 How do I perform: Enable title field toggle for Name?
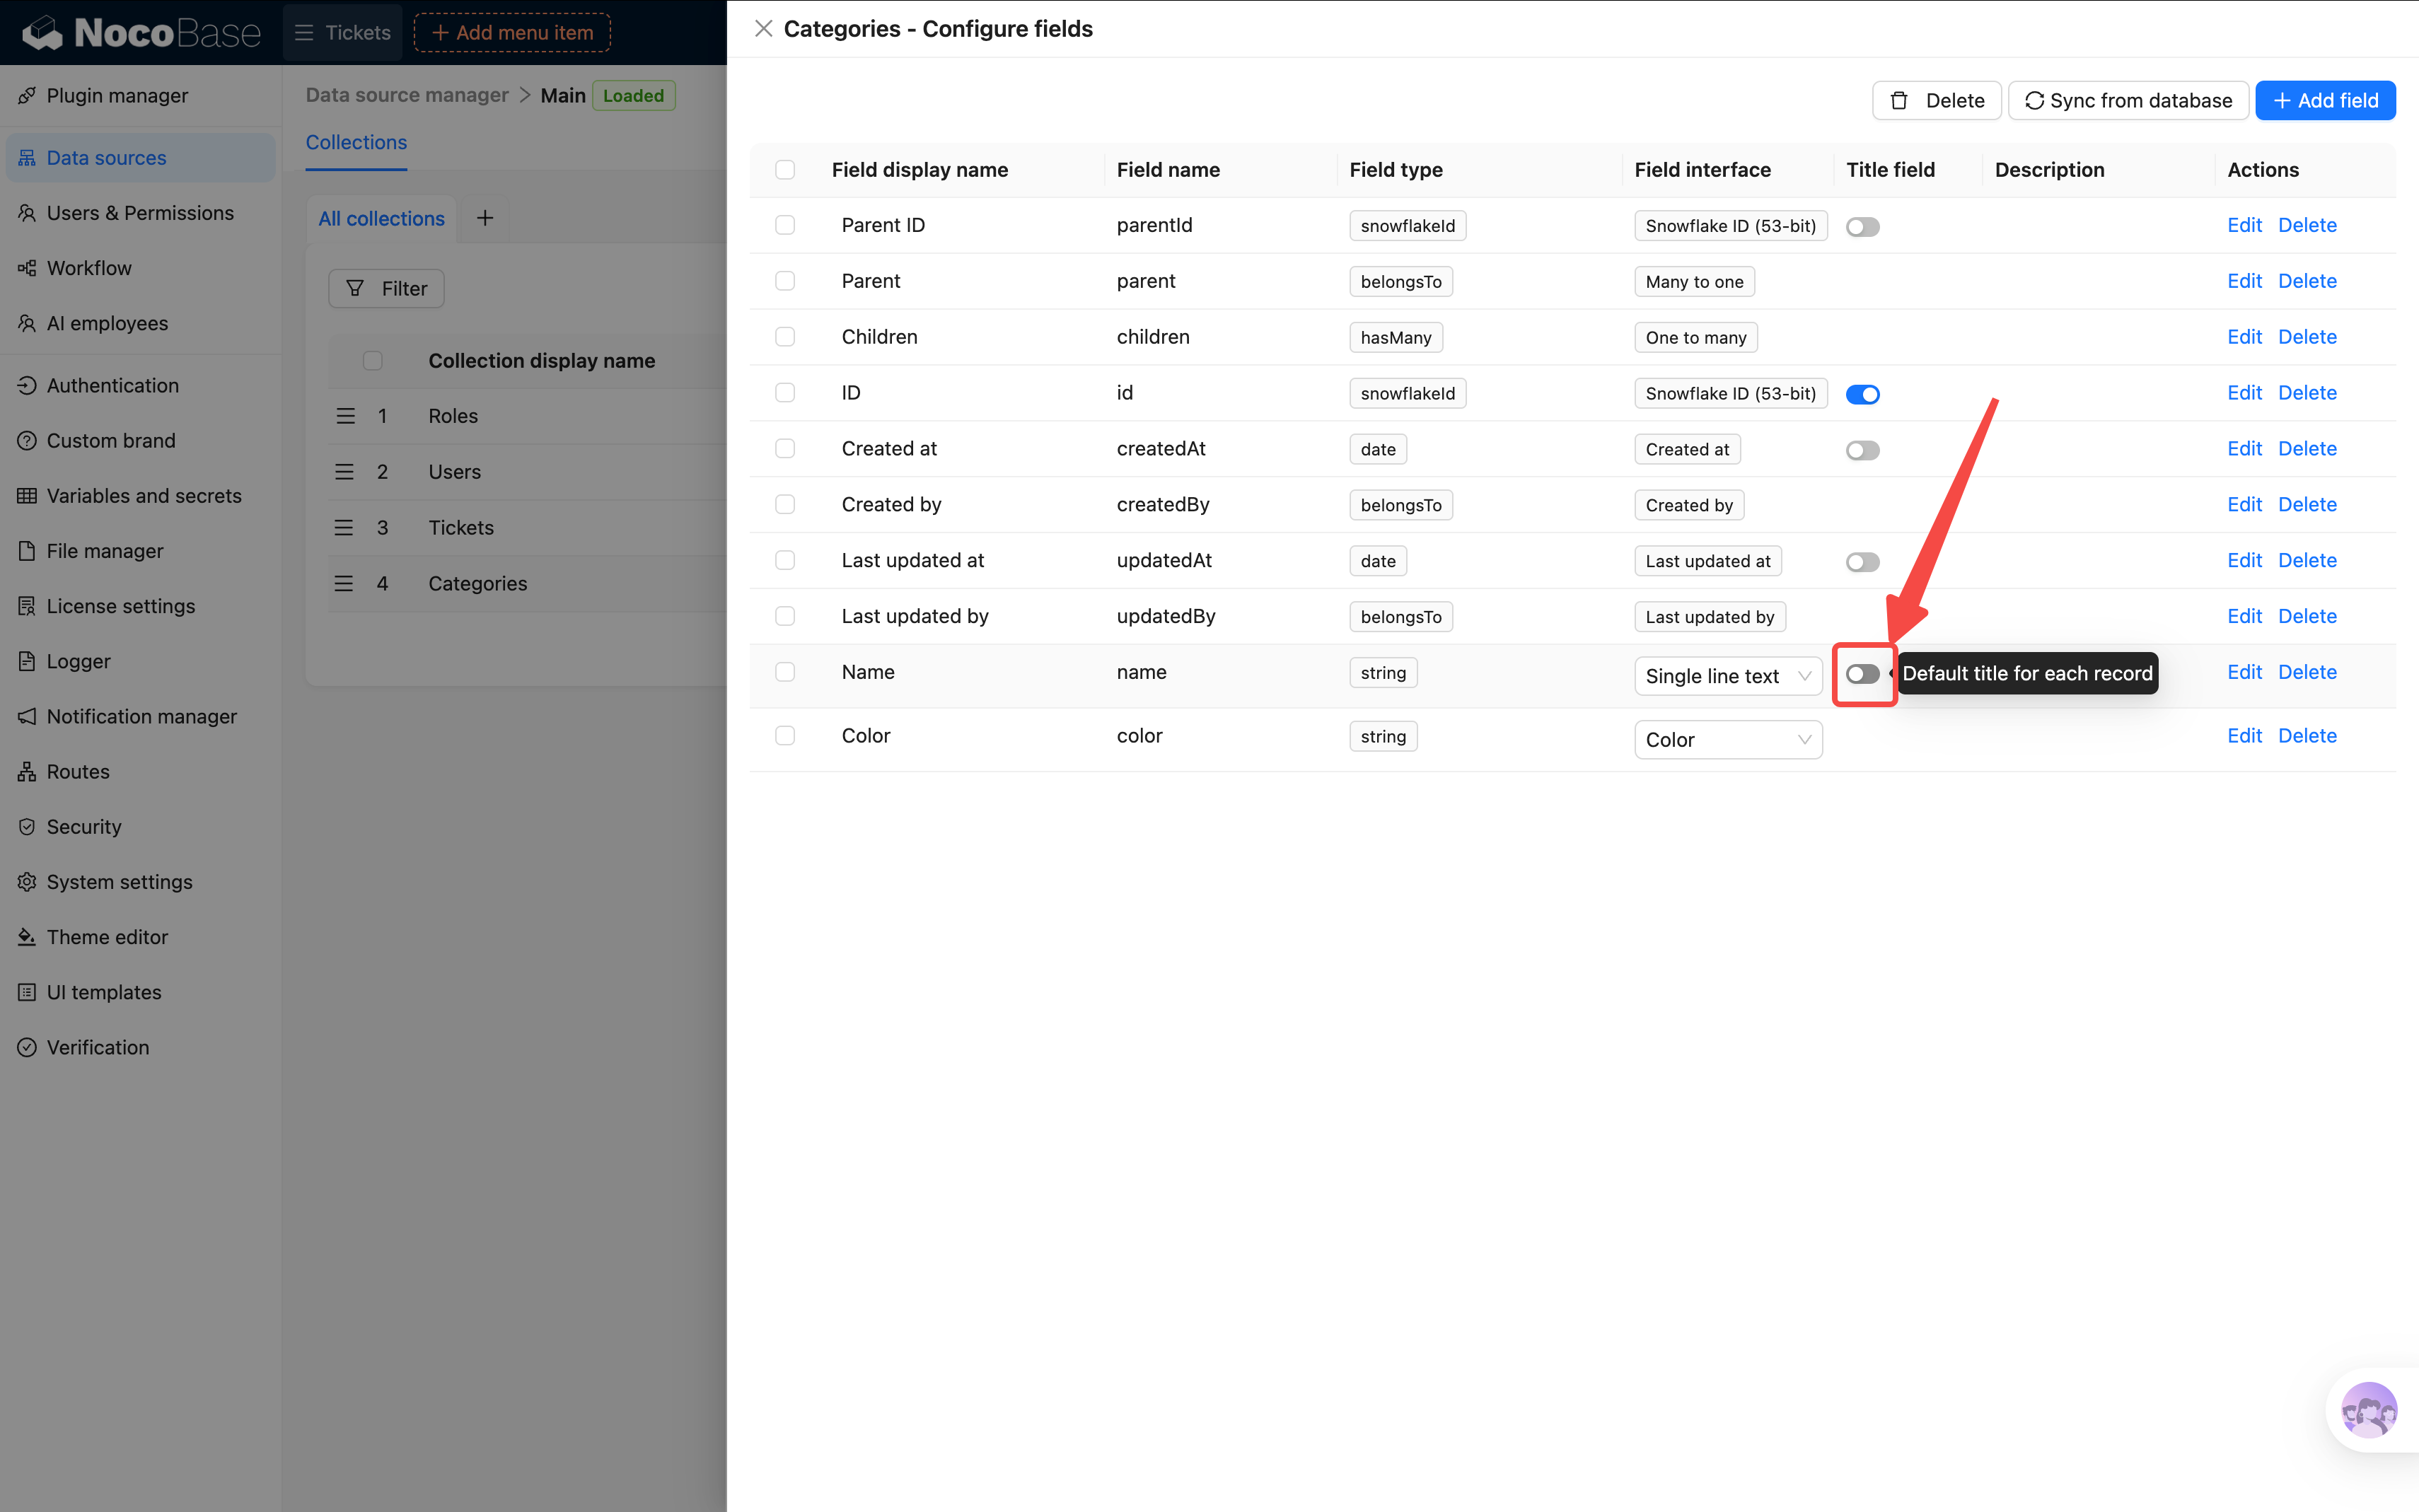[1862, 674]
